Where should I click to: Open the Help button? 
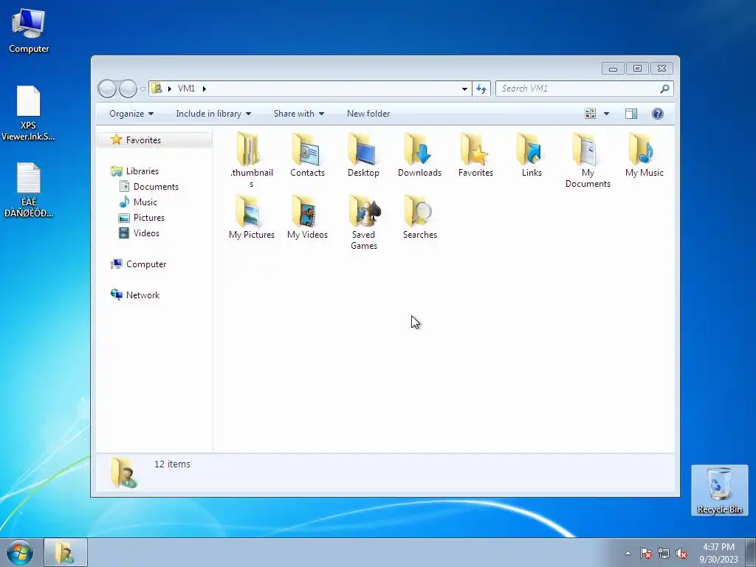[657, 114]
